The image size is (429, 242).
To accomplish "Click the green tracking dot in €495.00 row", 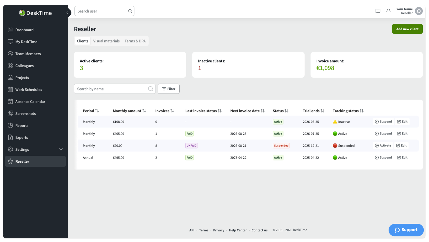I will coord(335,157).
